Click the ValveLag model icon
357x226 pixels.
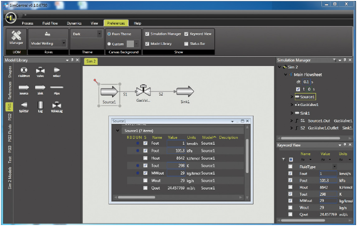[x=57, y=105]
